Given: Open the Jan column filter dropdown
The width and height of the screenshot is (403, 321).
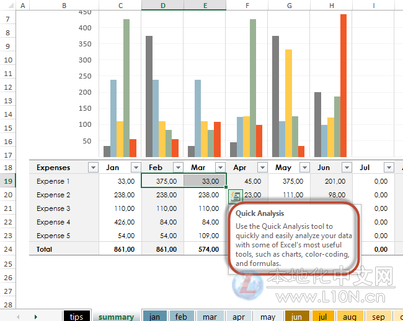Looking at the screenshot, I should [135, 168].
